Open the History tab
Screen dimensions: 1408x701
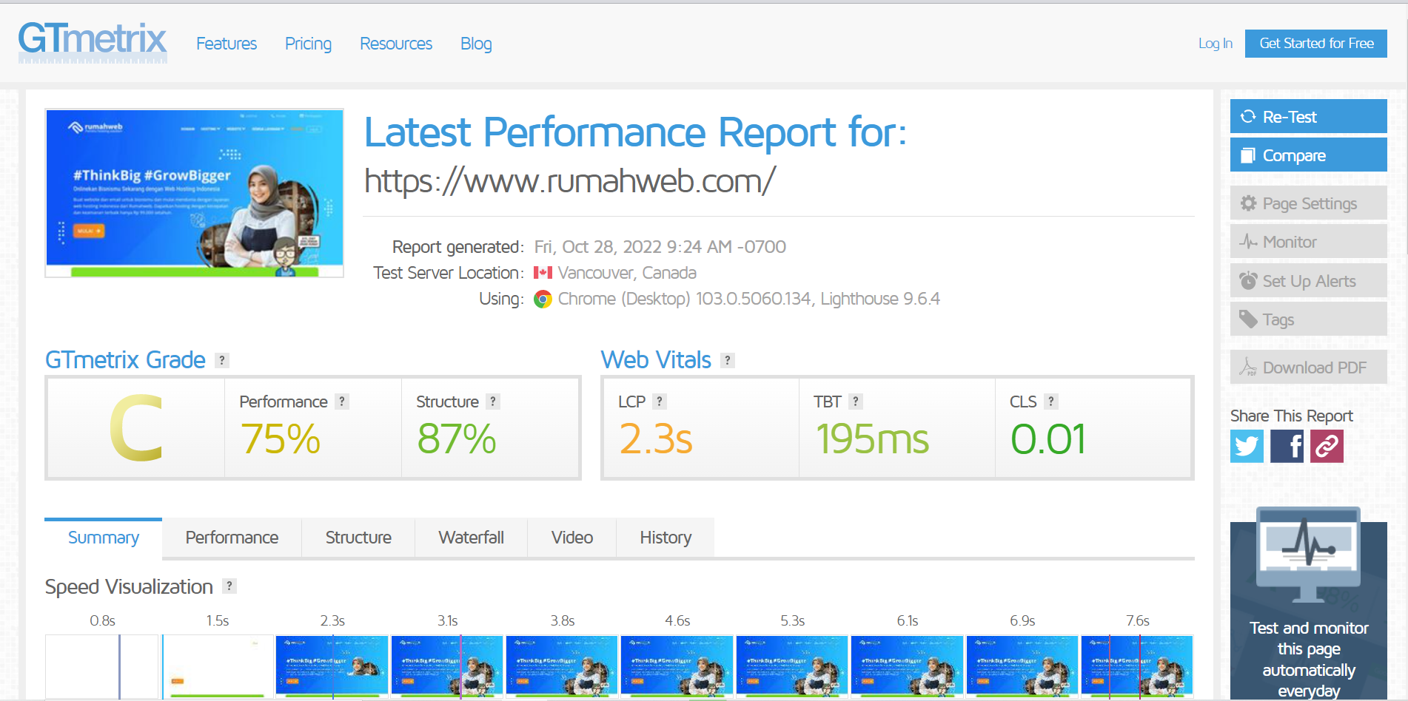click(x=666, y=538)
